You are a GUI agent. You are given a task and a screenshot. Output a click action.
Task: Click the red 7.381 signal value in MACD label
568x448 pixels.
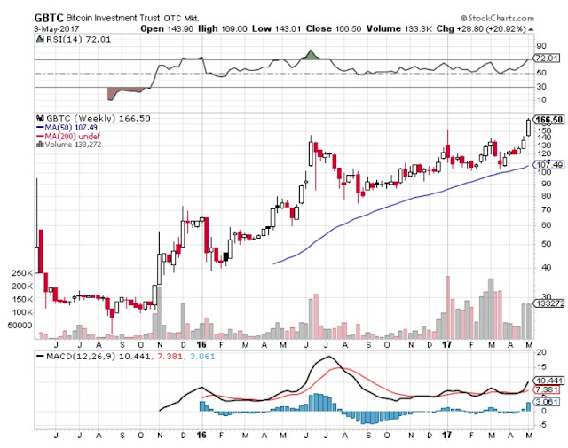coord(170,357)
